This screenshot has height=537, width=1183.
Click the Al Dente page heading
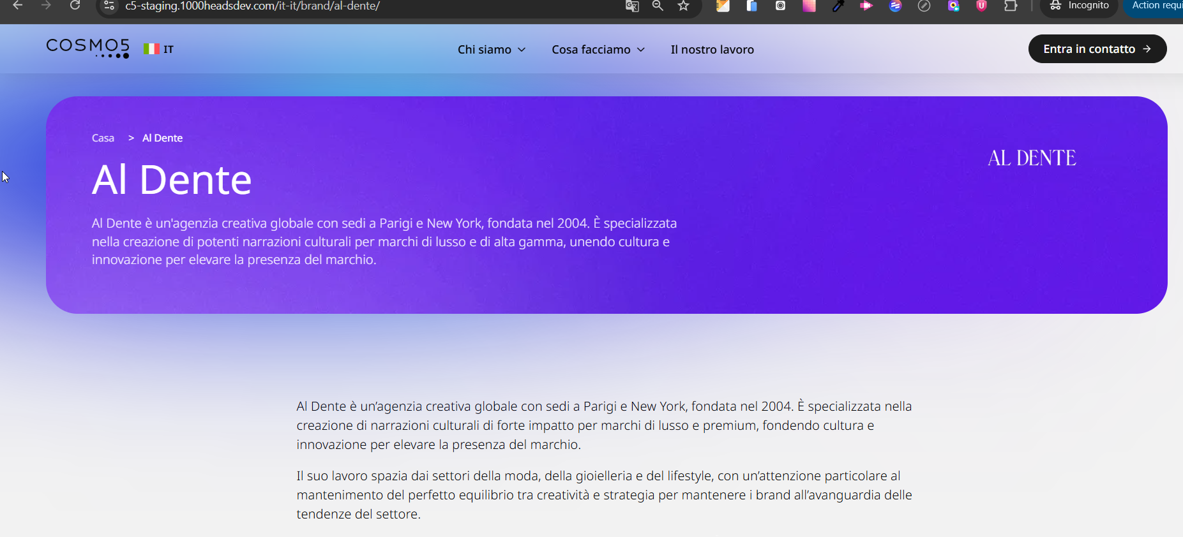pyautogui.click(x=172, y=180)
